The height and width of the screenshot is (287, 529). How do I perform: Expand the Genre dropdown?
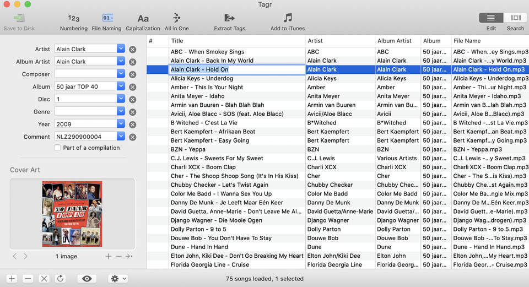pyautogui.click(x=121, y=111)
